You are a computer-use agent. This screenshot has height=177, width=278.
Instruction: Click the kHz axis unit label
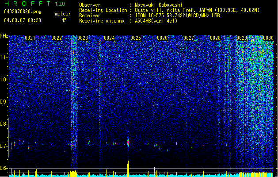point(4,36)
